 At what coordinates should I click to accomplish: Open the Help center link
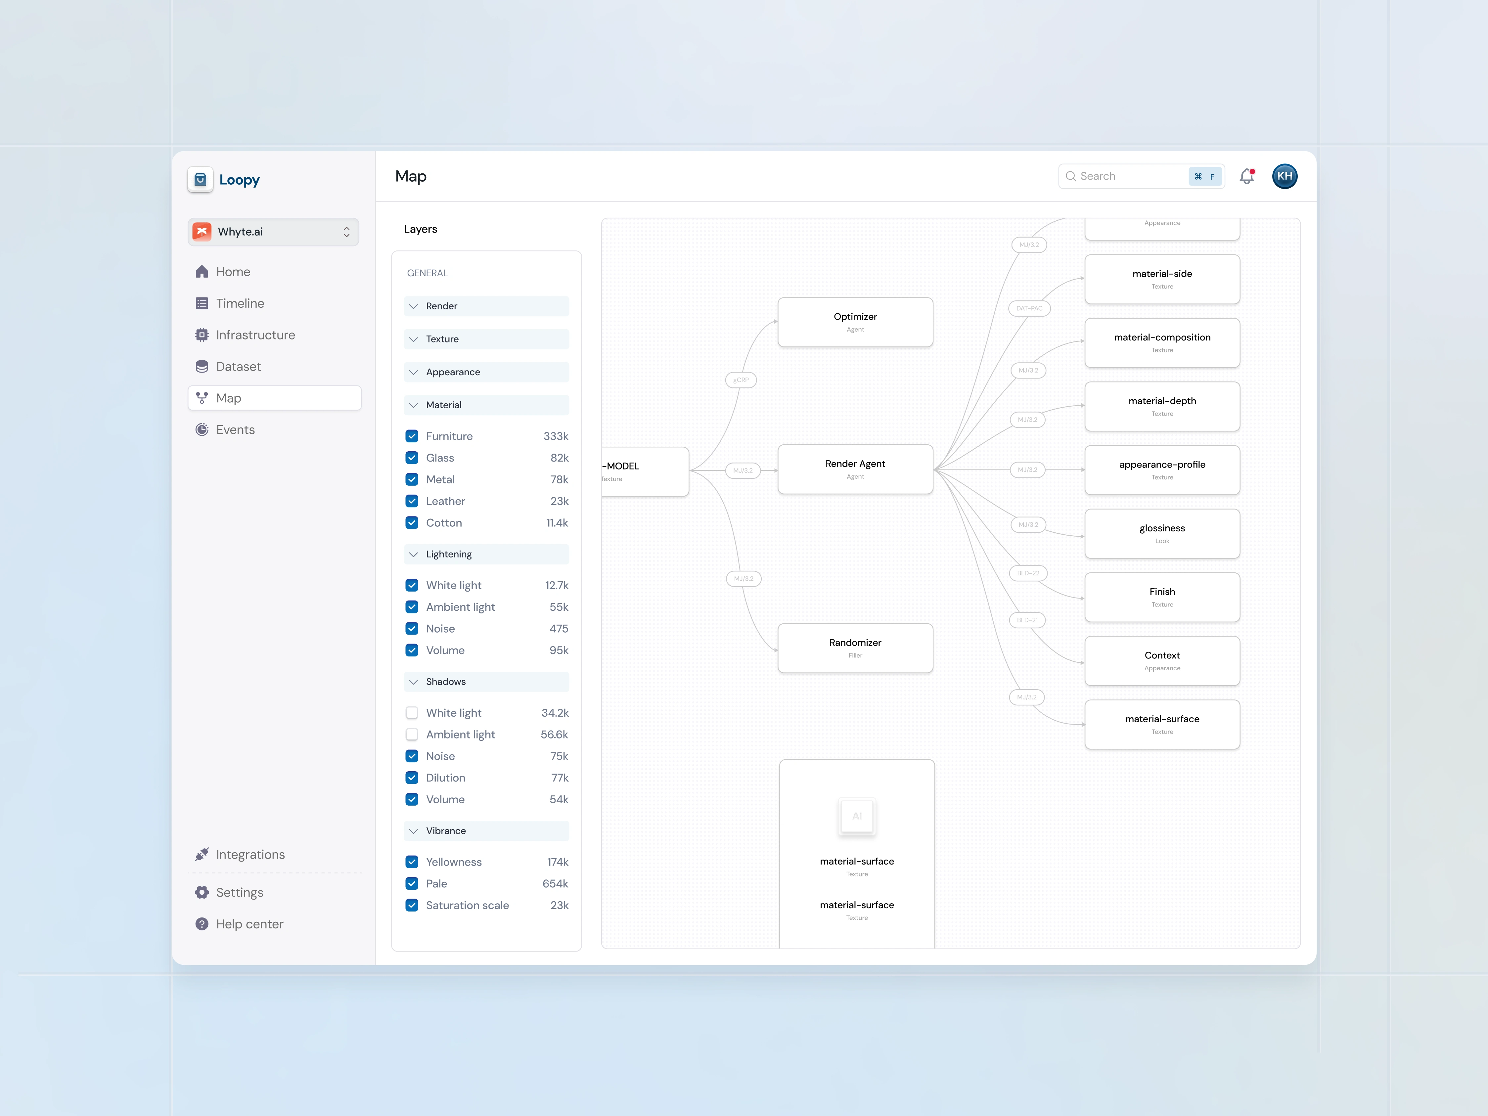coord(249,924)
